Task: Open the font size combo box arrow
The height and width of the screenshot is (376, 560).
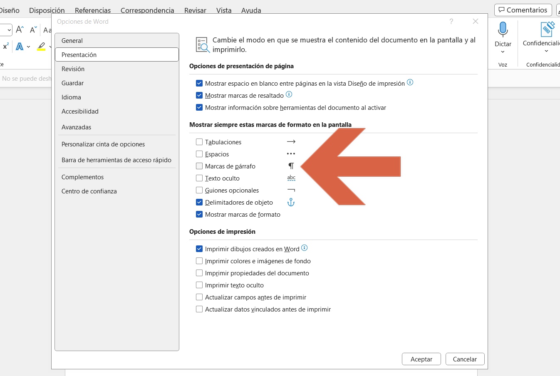Action: 9,30
